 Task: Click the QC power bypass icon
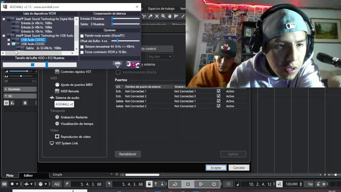pos(6,103)
